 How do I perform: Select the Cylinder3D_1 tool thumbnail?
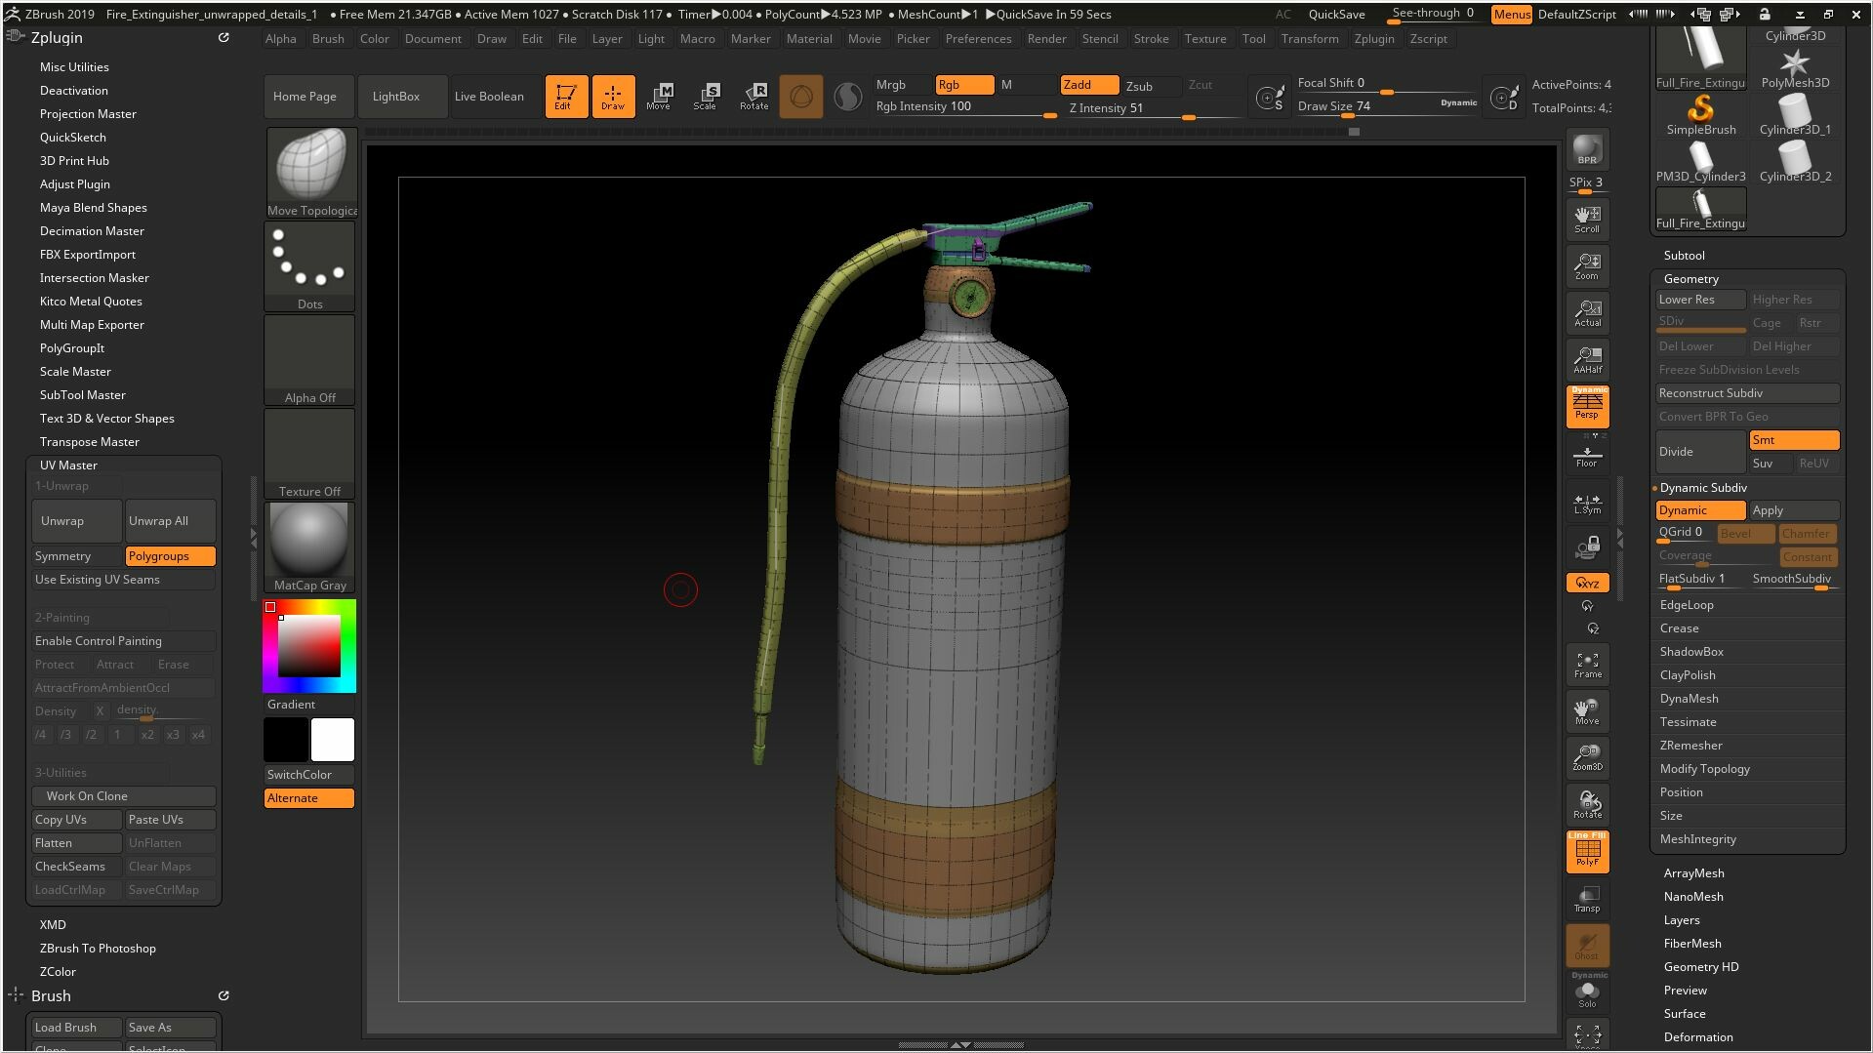tap(1795, 115)
